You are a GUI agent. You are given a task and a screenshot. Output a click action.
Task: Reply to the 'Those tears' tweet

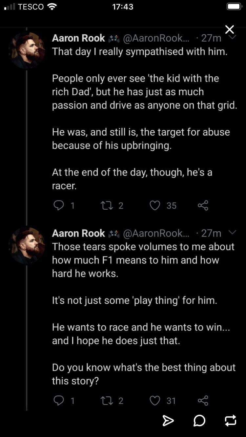point(58,400)
